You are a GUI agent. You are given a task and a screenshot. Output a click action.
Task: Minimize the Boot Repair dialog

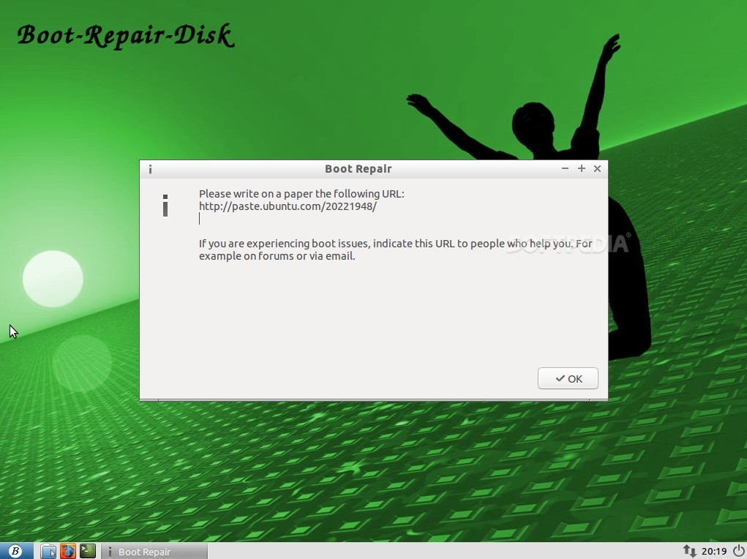pyautogui.click(x=565, y=169)
